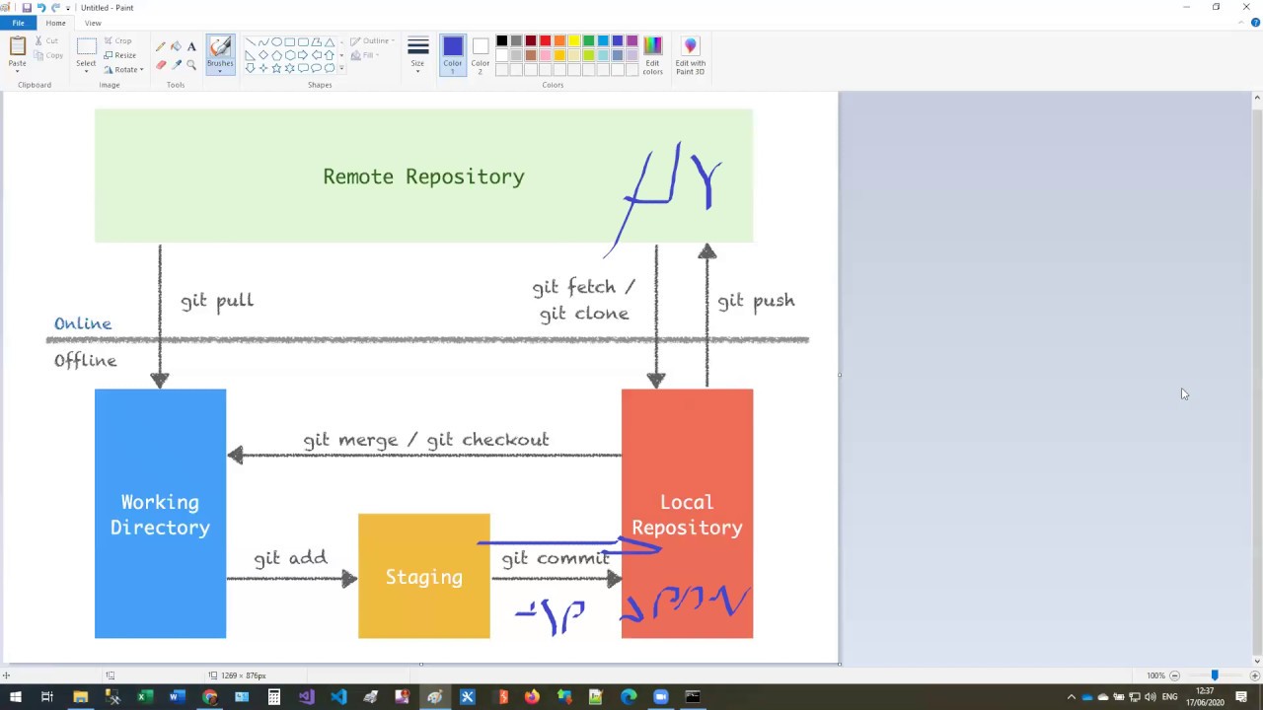Show hidden system tray icons
1263x710 pixels.
pos(1072,697)
